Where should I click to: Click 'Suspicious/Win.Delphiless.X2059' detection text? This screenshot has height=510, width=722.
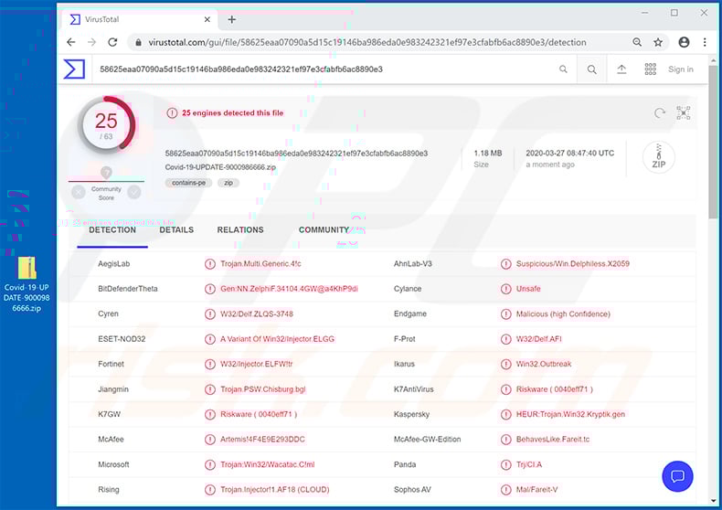pos(572,264)
